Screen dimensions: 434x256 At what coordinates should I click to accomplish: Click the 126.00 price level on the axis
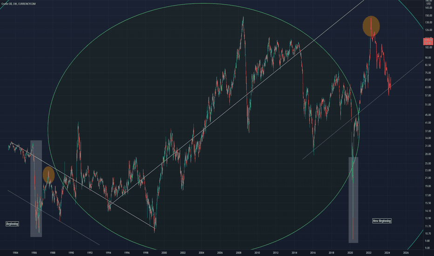click(x=428, y=30)
